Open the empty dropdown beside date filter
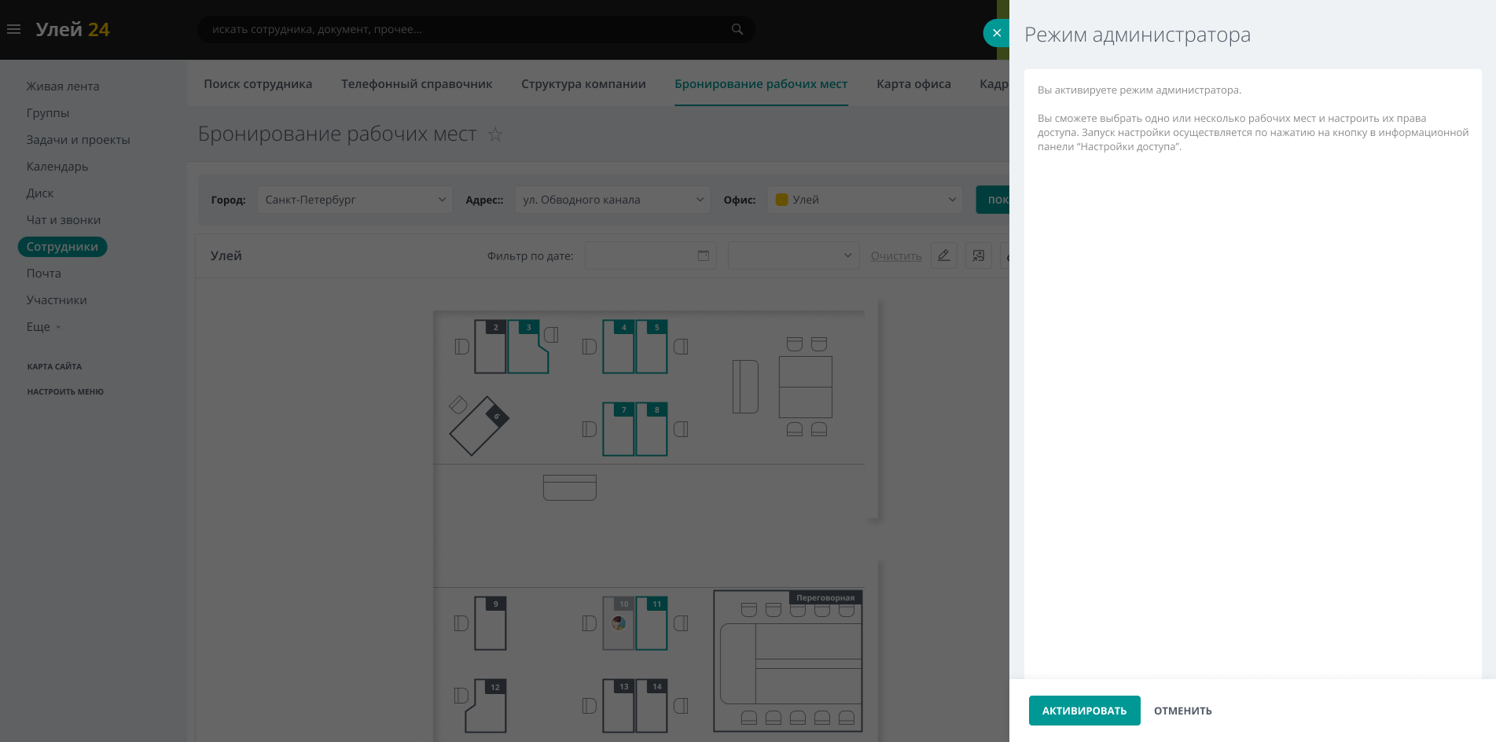 [793, 255]
